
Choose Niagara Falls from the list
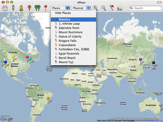pos(74,41)
